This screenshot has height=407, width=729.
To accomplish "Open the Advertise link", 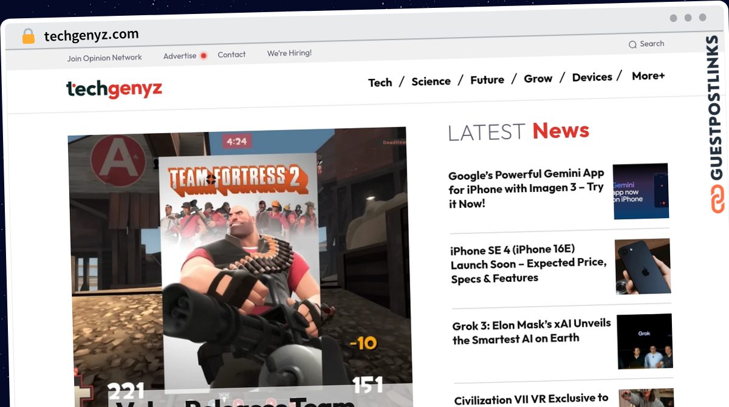I will [180, 56].
